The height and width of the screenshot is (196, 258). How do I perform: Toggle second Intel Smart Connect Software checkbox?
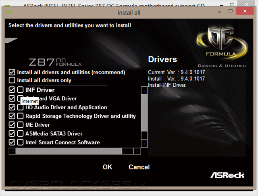point(20,142)
